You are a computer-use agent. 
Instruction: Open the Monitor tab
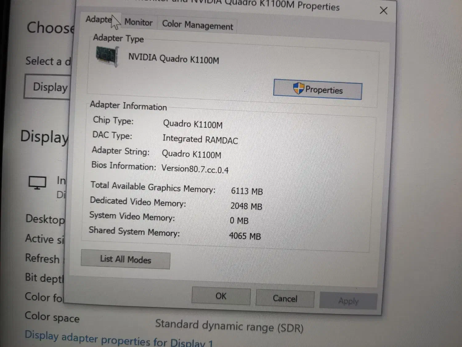pyautogui.click(x=139, y=23)
